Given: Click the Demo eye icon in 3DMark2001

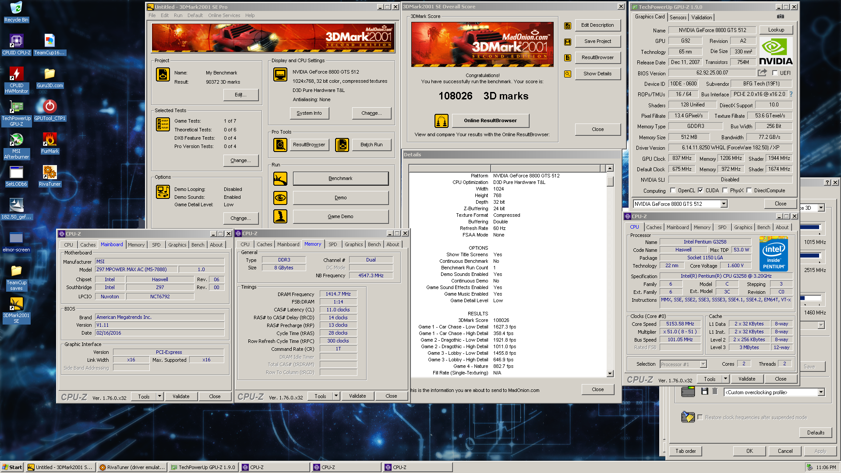Looking at the screenshot, I should coord(280,198).
